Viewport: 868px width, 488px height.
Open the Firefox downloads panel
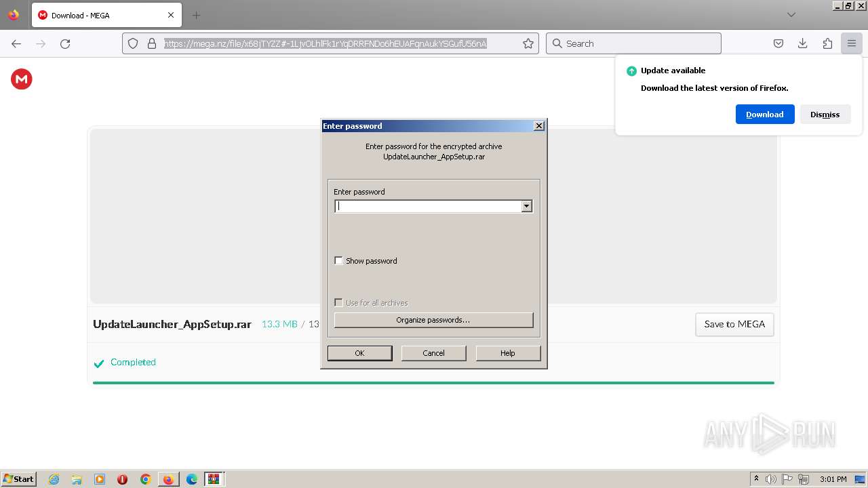803,43
